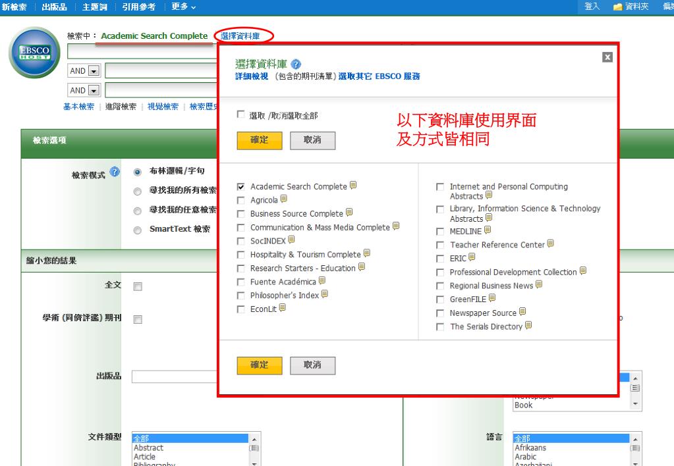Show description note for SocINDEX
The height and width of the screenshot is (466, 674).
coord(291,240)
